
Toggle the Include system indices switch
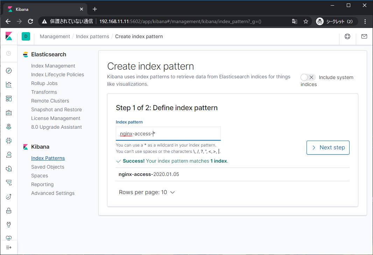(308, 77)
